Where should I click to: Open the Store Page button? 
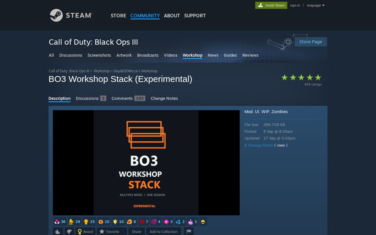pyautogui.click(x=310, y=42)
